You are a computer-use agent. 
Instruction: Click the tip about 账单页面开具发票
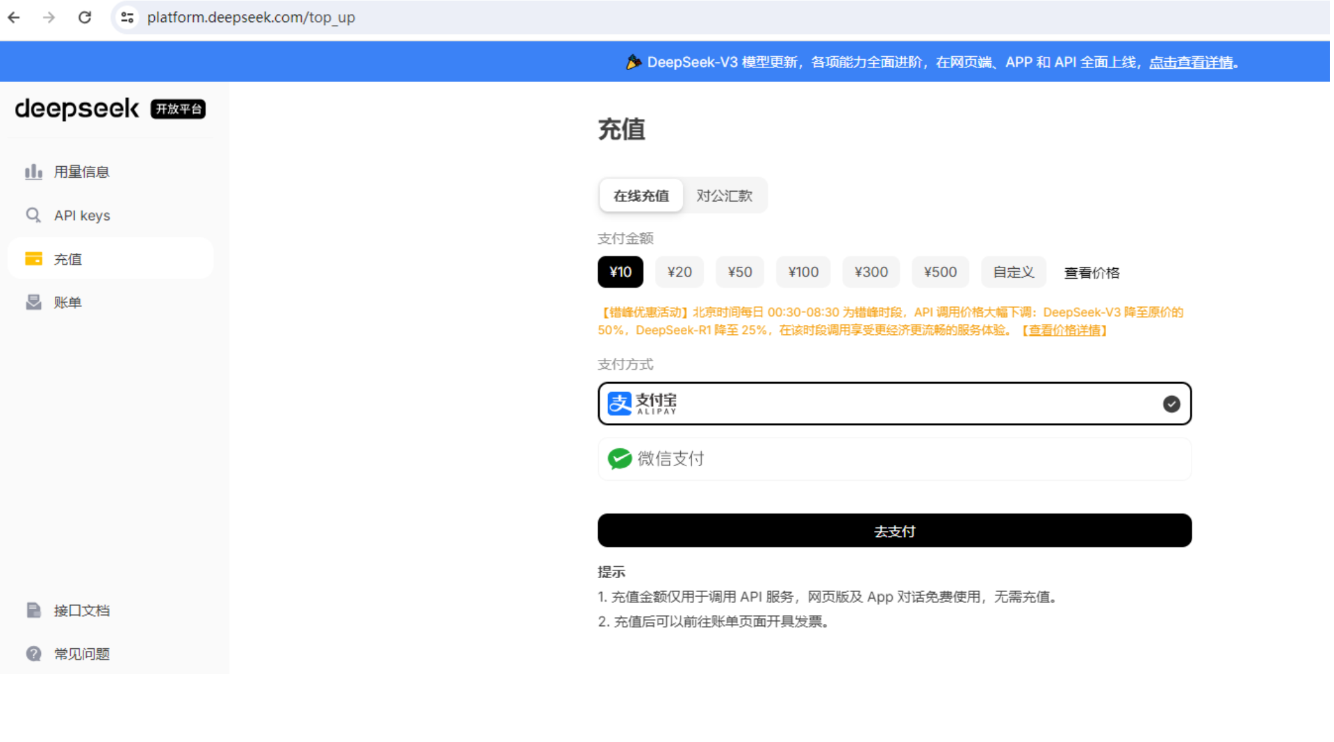714,621
